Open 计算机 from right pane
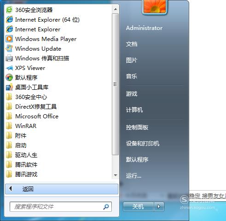The height and width of the screenshot is (221, 226). [x=134, y=110]
